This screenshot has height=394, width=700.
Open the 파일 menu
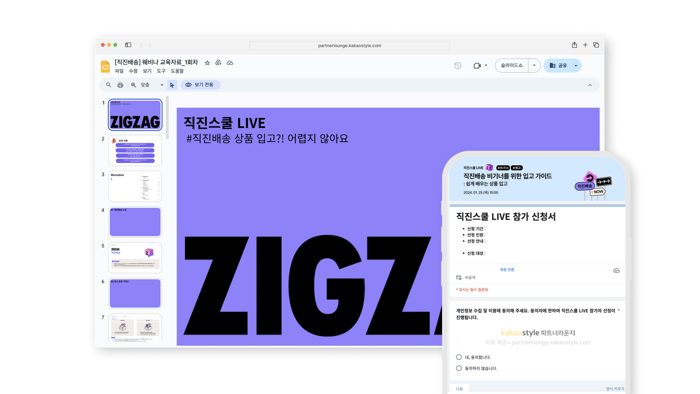point(119,71)
